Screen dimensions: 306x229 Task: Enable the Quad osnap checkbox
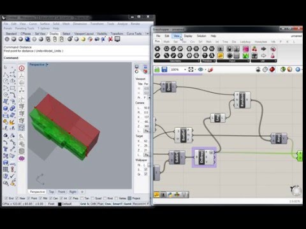(92, 198)
